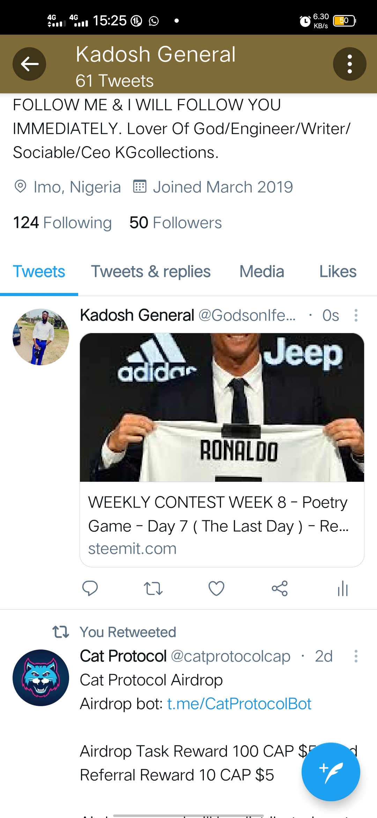
Task: Compose a new tweet with floating button
Action: coord(331,772)
